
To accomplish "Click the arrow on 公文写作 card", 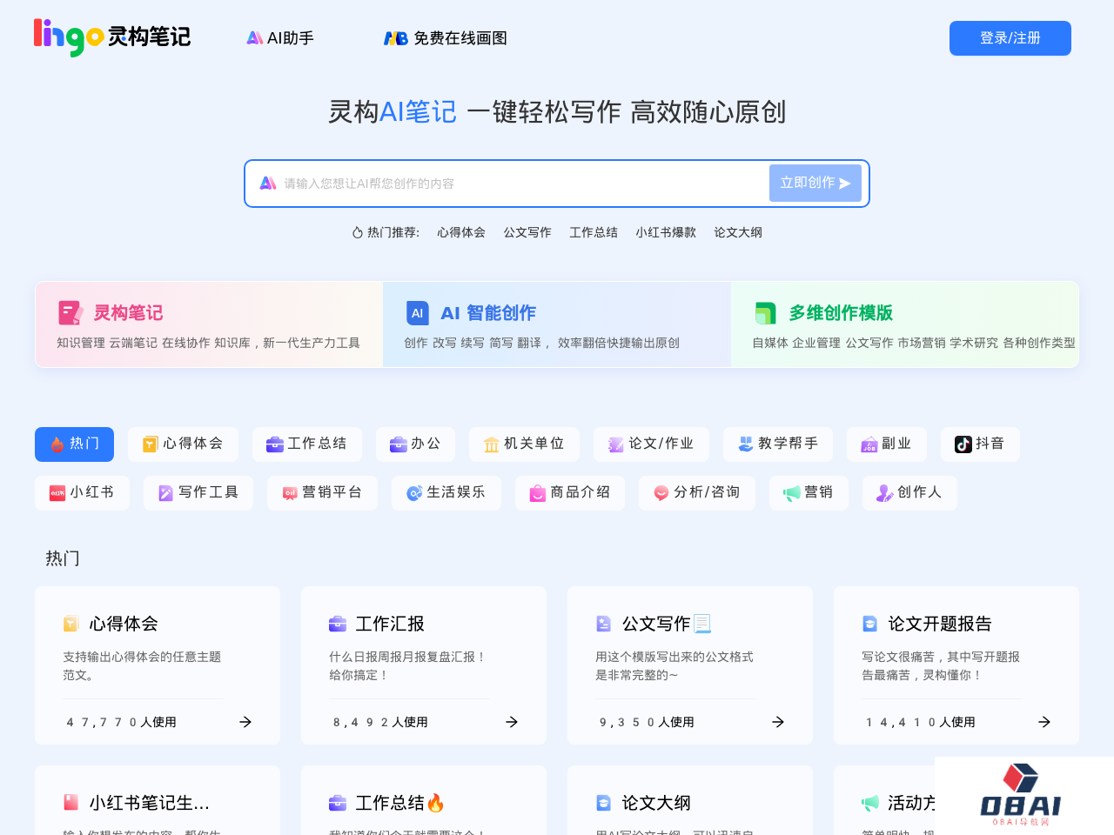I will 778,722.
